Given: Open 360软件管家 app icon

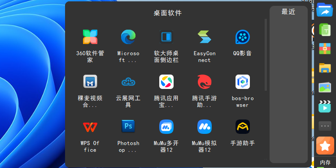Looking at the screenshot, I should point(90,37).
